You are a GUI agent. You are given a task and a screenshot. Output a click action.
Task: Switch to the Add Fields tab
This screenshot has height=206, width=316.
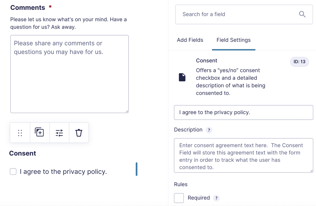tap(190, 40)
